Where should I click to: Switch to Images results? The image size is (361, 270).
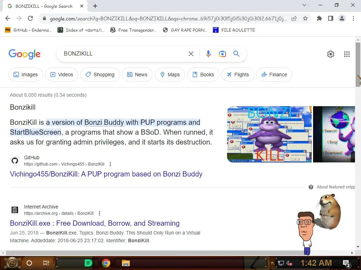(25, 75)
